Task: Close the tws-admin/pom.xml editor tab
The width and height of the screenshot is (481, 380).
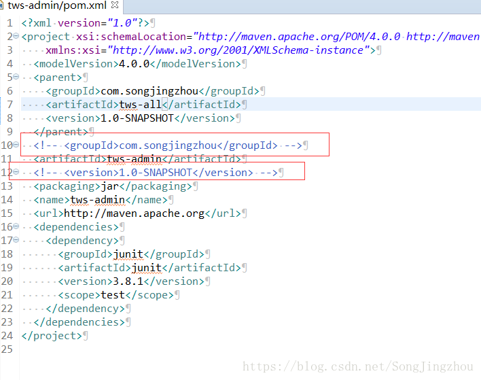Action: coord(115,5)
